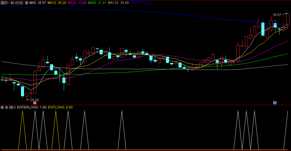Click the 涨3跌6 indicator name
This screenshot has height=151, width=291.
click(x=10, y=107)
